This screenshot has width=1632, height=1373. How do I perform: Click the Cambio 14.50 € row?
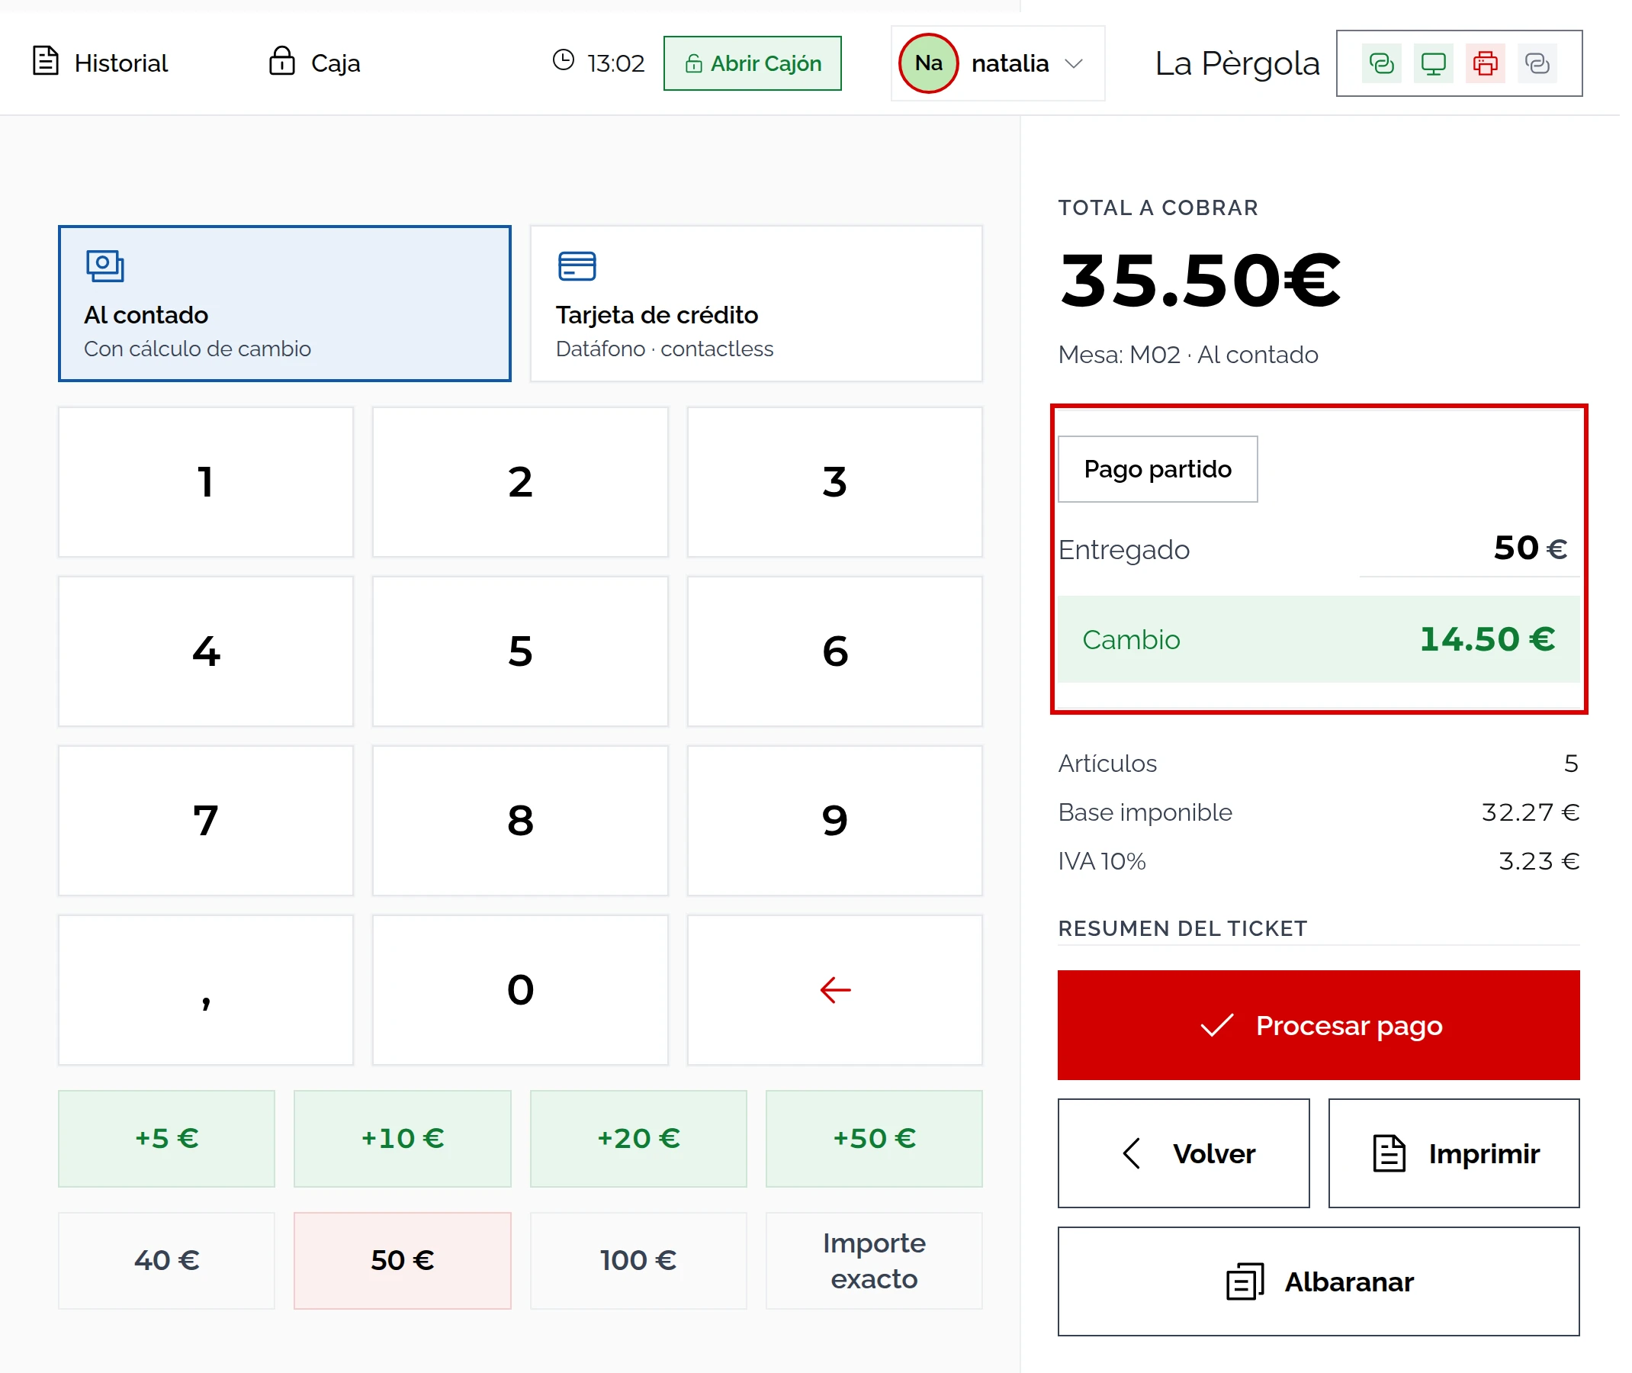click(1319, 640)
